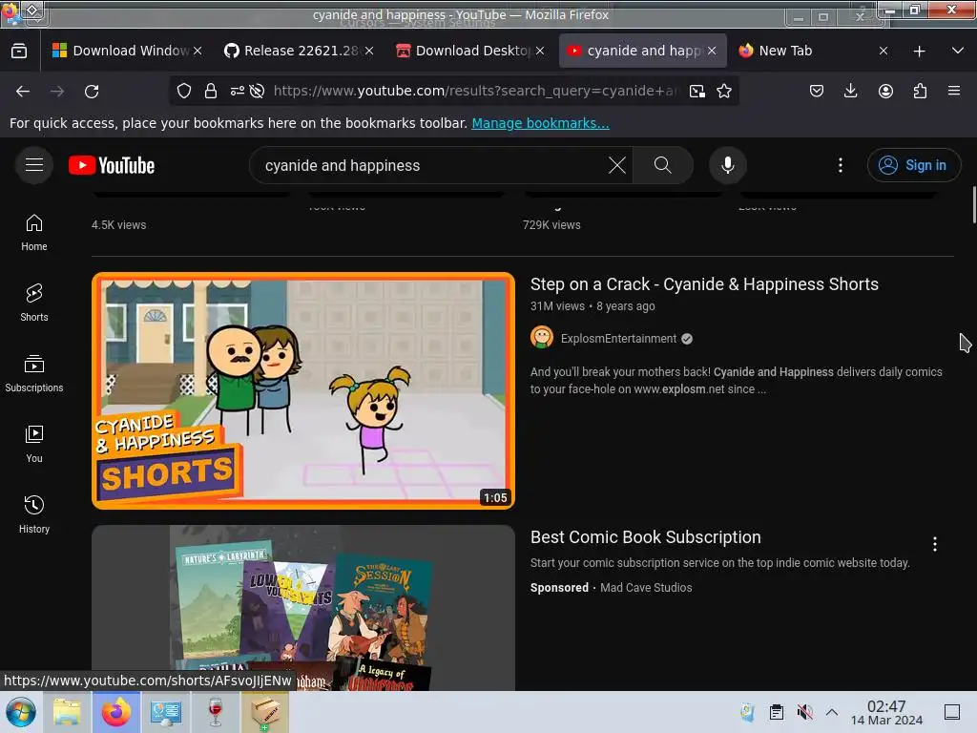Screen dimensions: 977x733
Task: Open the Step on a Crack video title
Action: click(704, 284)
